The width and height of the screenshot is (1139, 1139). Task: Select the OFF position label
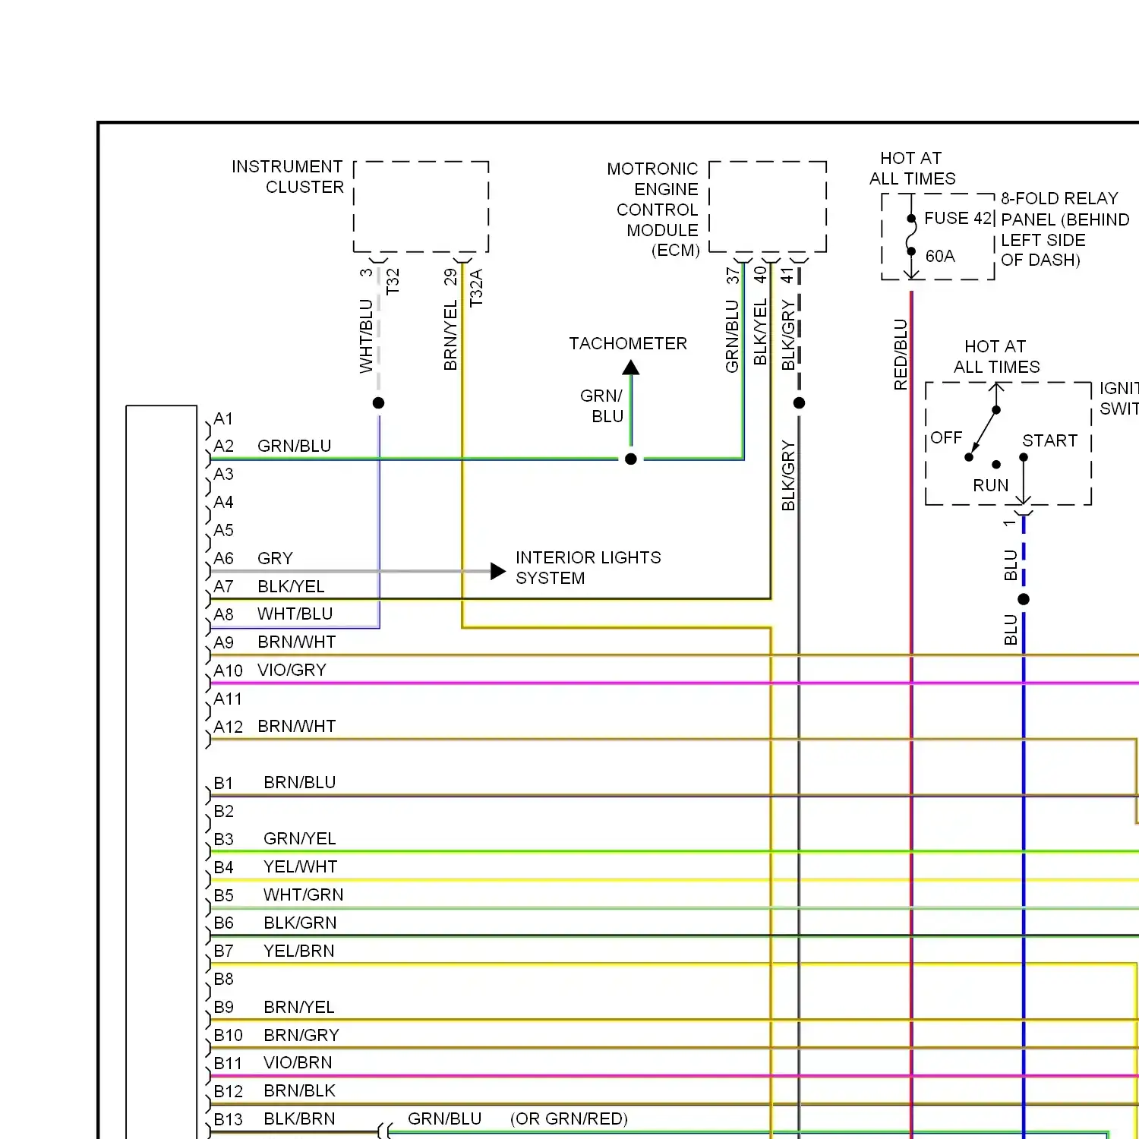pos(946,438)
